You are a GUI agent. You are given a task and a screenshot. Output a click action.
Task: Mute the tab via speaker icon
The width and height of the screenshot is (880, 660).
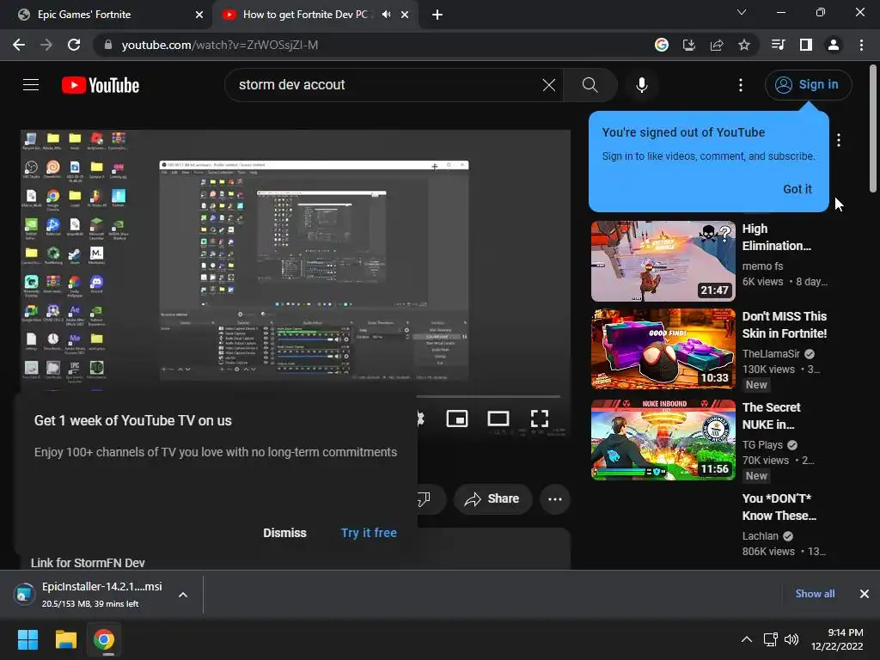pyautogui.click(x=386, y=15)
